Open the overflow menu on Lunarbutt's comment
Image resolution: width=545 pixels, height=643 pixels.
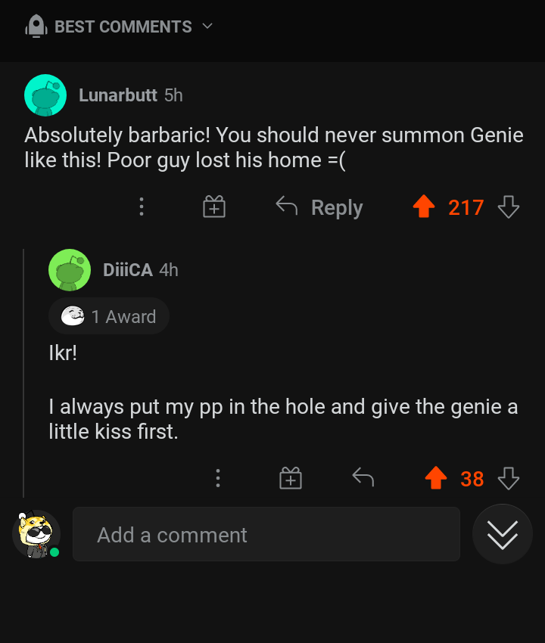click(142, 207)
